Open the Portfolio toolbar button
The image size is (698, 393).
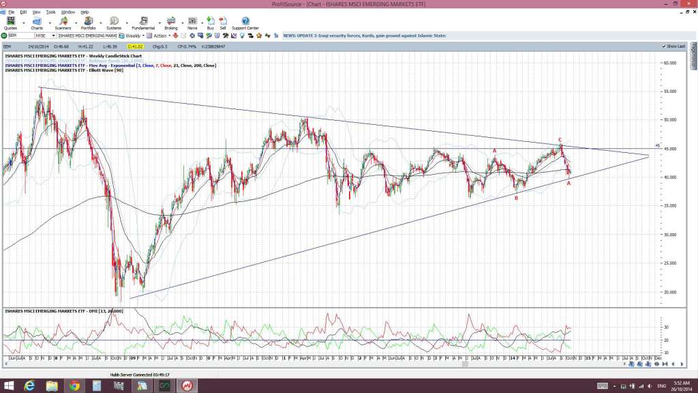pos(88,23)
